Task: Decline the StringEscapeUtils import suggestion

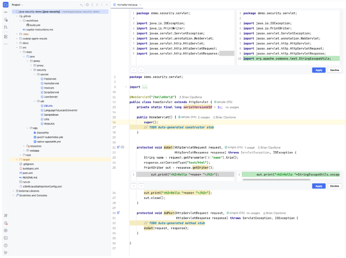Action: [x=334, y=70]
